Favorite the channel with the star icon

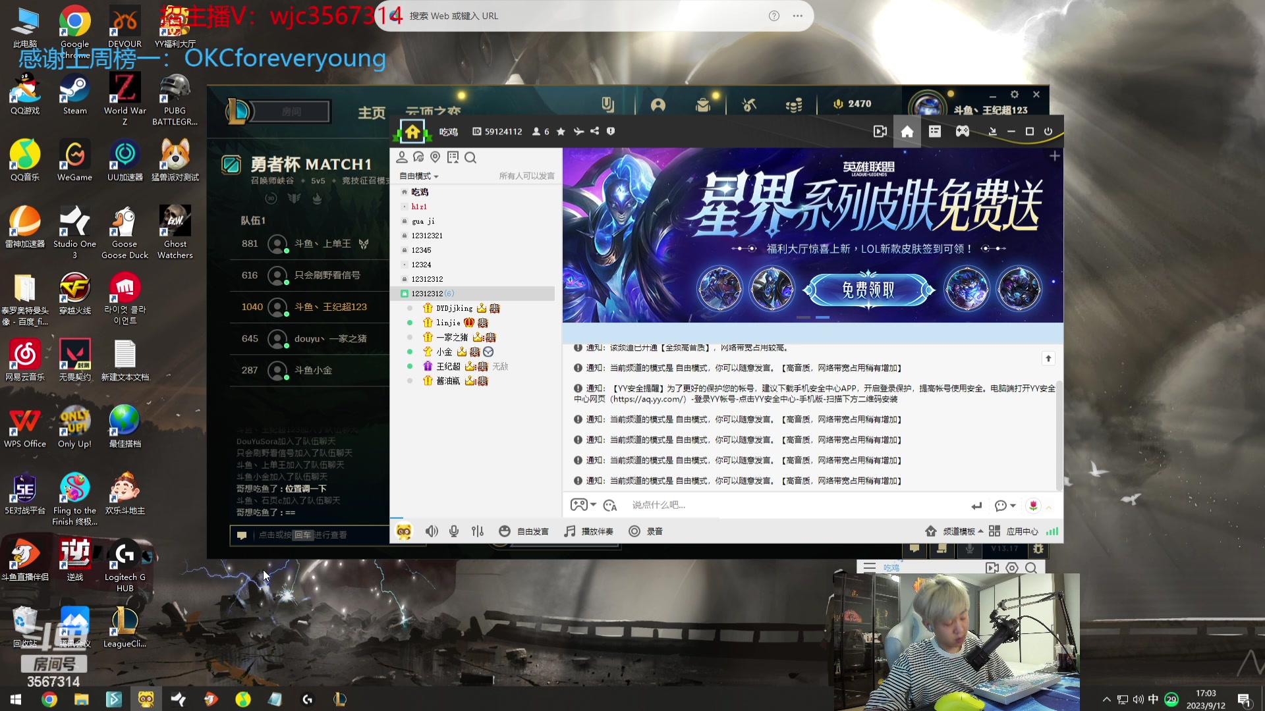pyautogui.click(x=561, y=132)
